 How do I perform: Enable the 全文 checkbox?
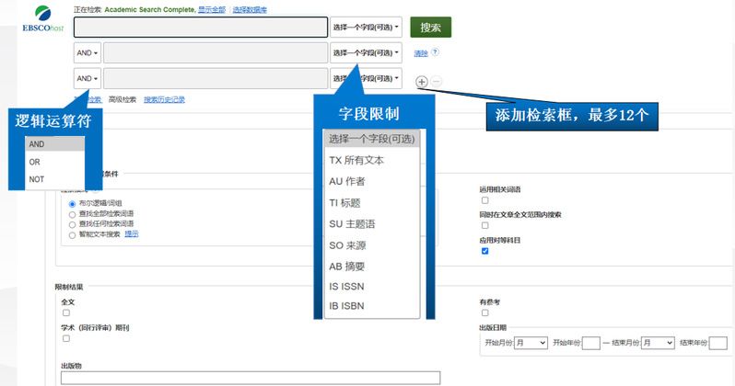click(65, 312)
